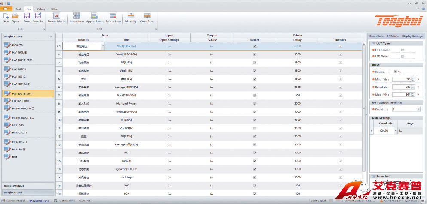Uncheck the AC source checkbox

[395, 72]
